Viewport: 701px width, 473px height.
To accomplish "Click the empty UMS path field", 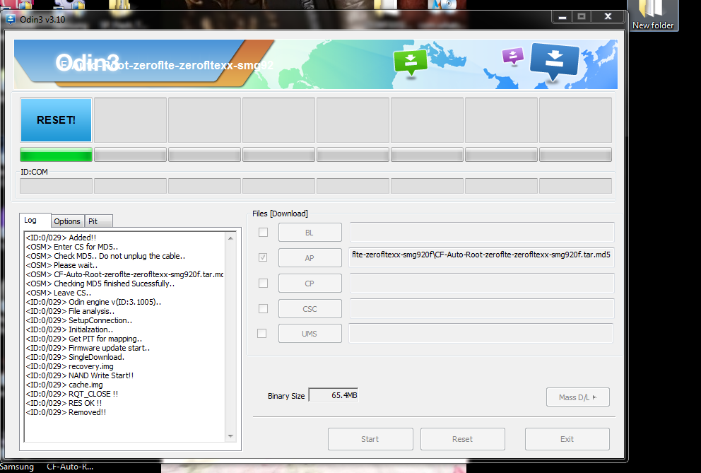I will (x=481, y=334).
